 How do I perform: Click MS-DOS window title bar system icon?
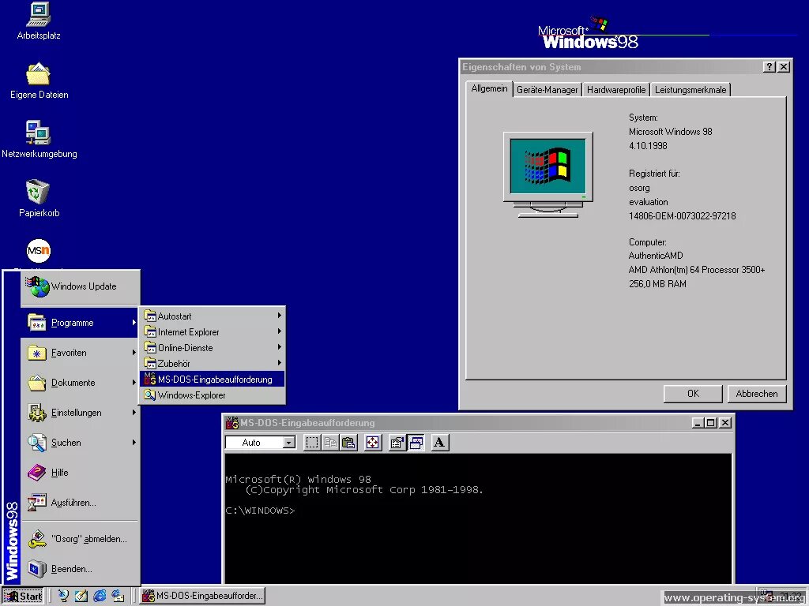point(232,423)
